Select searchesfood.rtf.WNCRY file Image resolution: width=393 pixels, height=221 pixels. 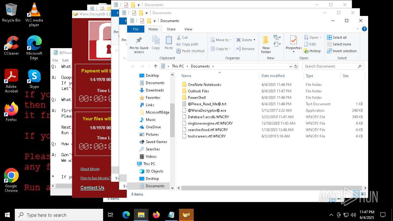click(x=208, y=130)
